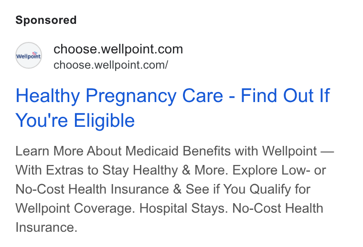
Task: Click the word "Care" in the headline
Action: click(203, 96)
